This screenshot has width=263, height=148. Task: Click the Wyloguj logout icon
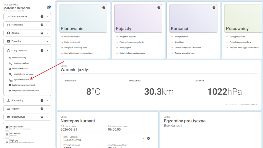click(7, 141)
